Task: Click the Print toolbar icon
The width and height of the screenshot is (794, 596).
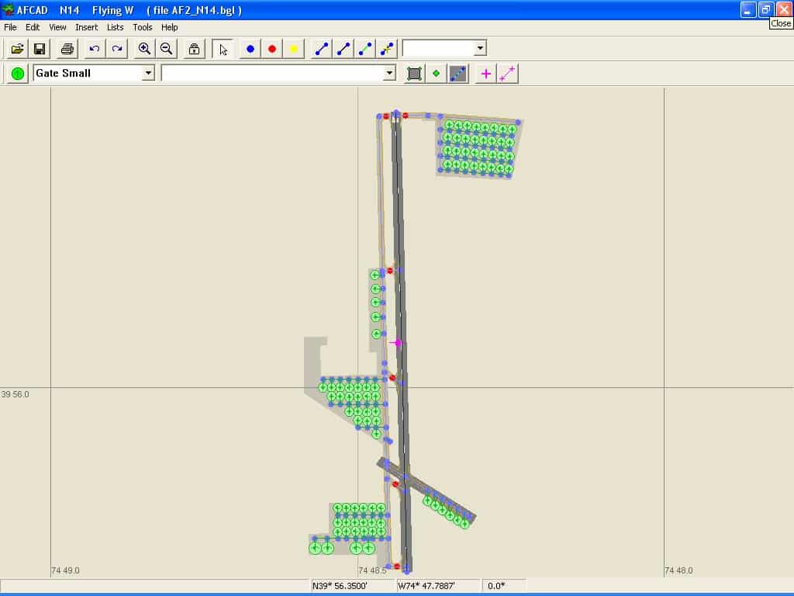Action: coord(67,49)
